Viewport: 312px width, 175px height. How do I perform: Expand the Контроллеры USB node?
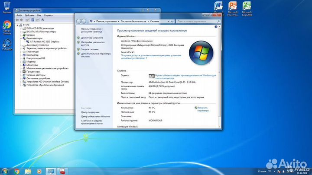pyautogui.click(x=21, y=58)
